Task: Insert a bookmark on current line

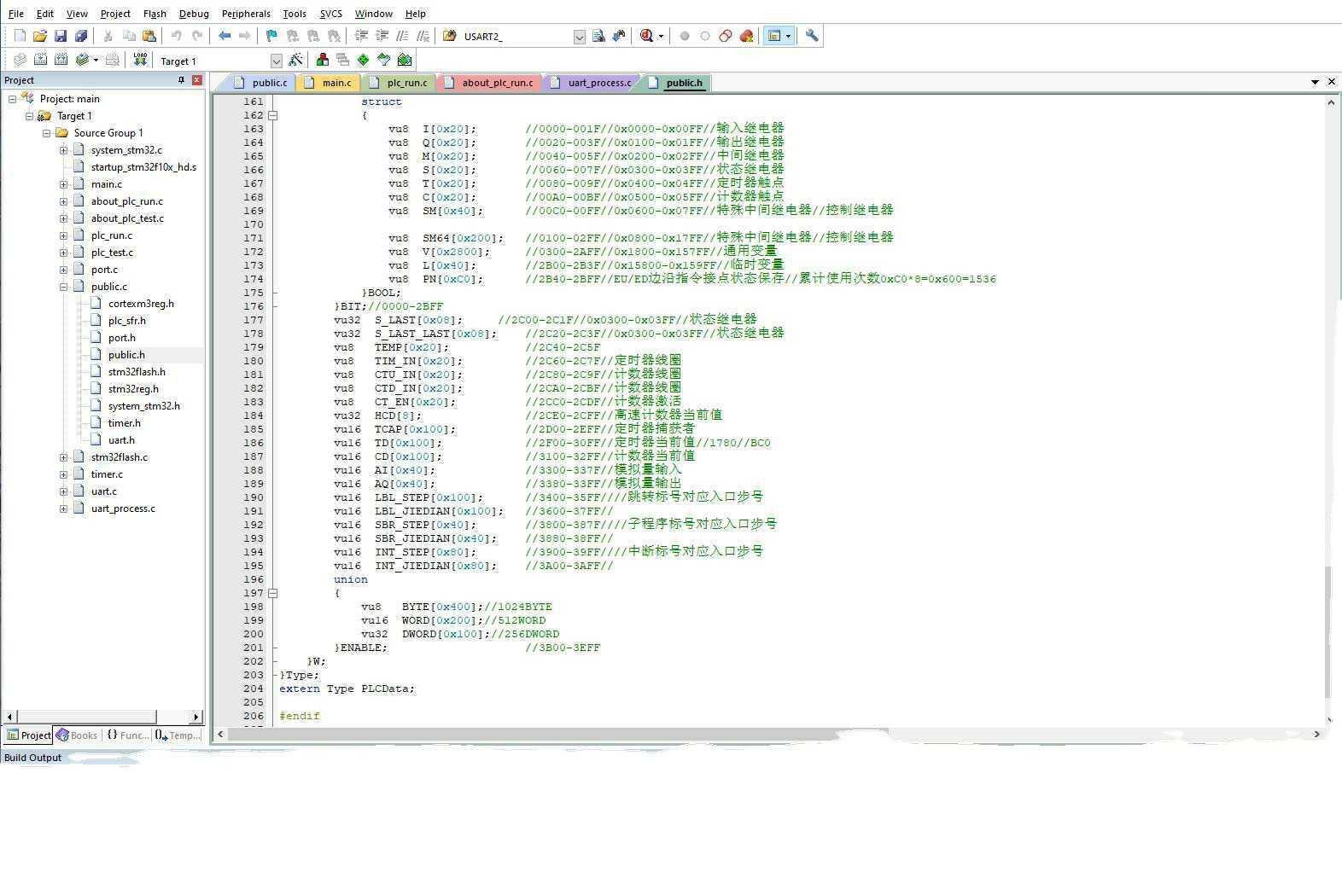Action: [x=271, y=36]
